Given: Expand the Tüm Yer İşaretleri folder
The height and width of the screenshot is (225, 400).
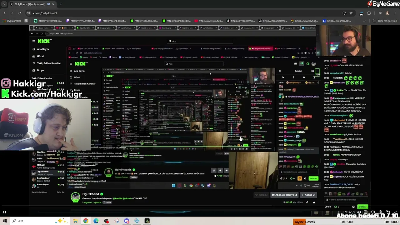Looking at the screenshot, I should tap(385, 21).
